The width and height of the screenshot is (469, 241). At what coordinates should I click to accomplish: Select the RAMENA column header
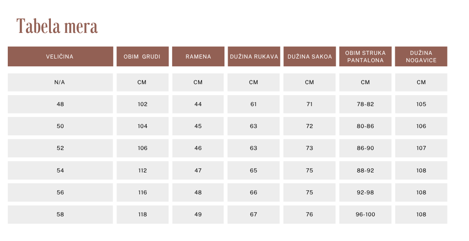(x=198, y=56)
